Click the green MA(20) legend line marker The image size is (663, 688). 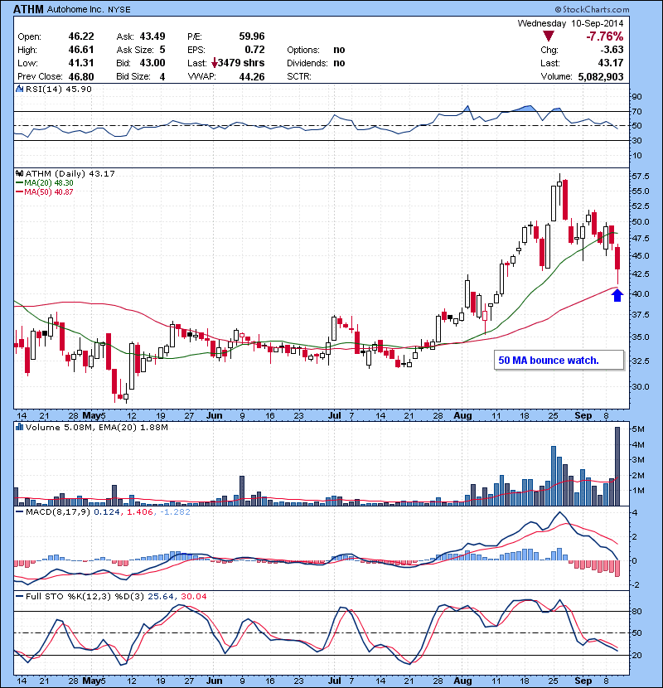[19, 183]
